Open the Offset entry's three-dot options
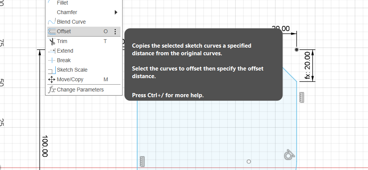Image resolution: width=368 pixels, height=170 pixels. click(x=115, y=31)
